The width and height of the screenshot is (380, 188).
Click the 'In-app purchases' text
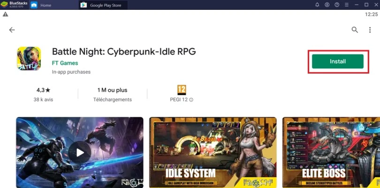(x=71, y=72)
